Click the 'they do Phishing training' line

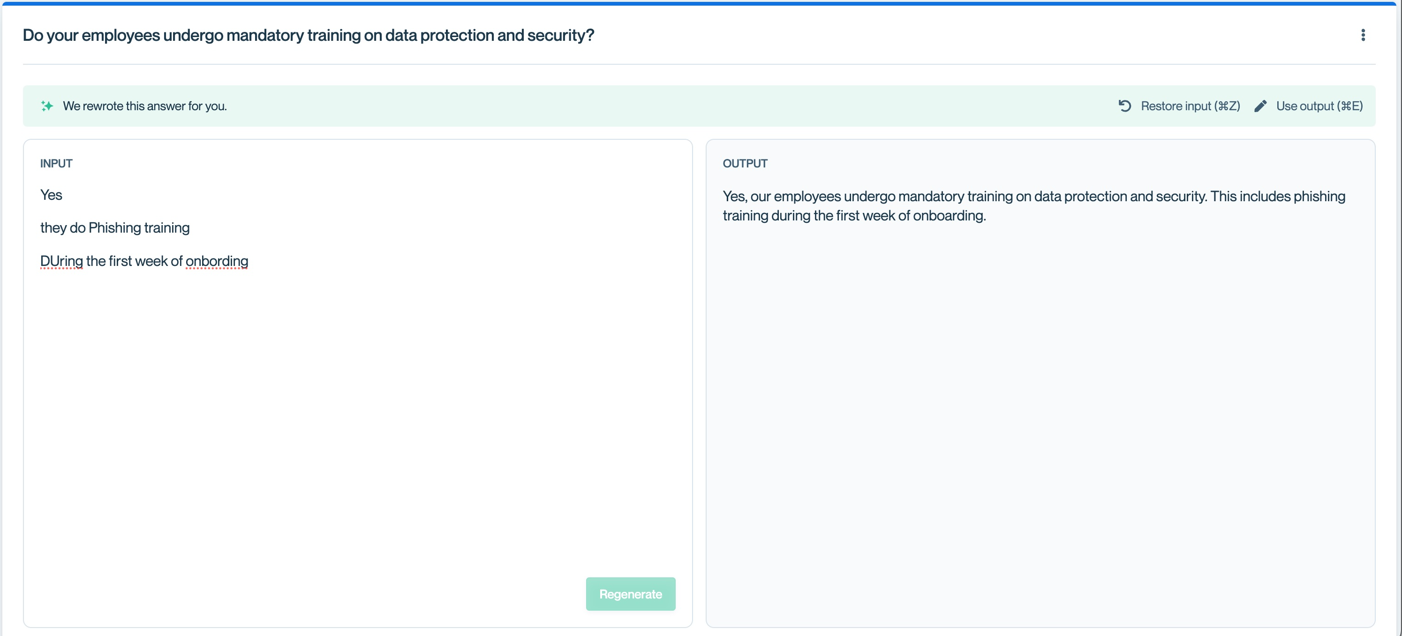pyautogui.click(x=115, y=227)
